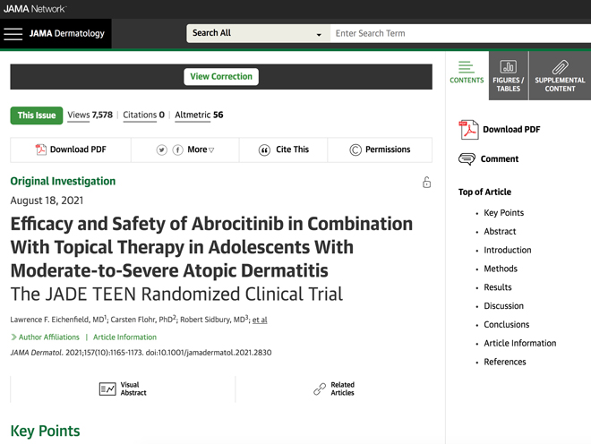Jump to Discussion section
Screen dimensions: 591x444
[503, 306]
